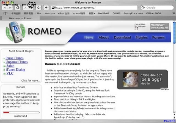The height and width of the screenshot is (123, 176).
Task: Open Amazon bookmark
Action: pyautogui.click(x=50, y=13)
